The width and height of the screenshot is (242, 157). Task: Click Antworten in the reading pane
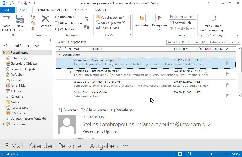coord(68,110)
